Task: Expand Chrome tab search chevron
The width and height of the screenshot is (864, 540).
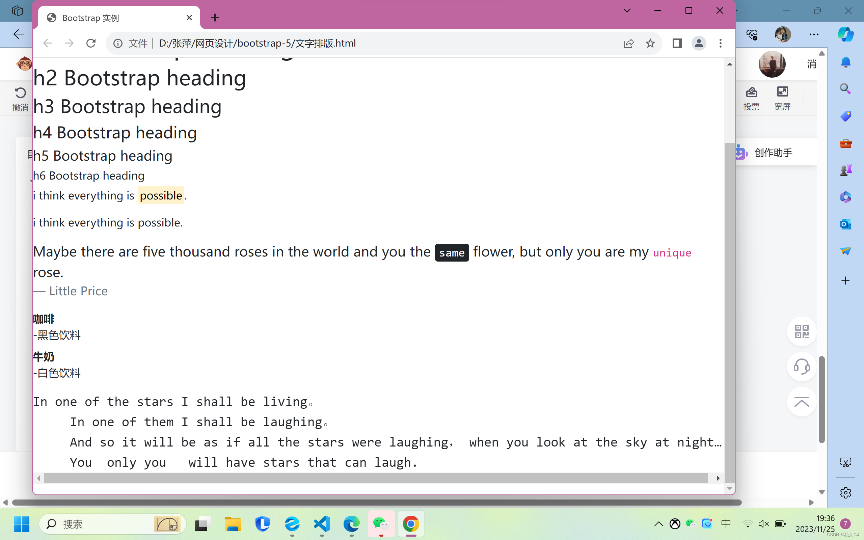Action: point(627,11)
